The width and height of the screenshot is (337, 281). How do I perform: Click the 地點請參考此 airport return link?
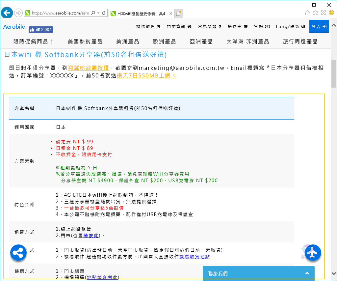point(102,277)
